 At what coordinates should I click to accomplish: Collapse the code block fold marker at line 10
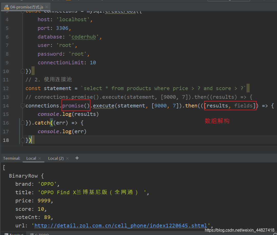click(x=23, y=71)
